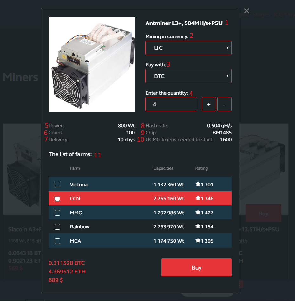Click the 10 days delivery value
Screen dimensions: 295x301
pos(126,140)
